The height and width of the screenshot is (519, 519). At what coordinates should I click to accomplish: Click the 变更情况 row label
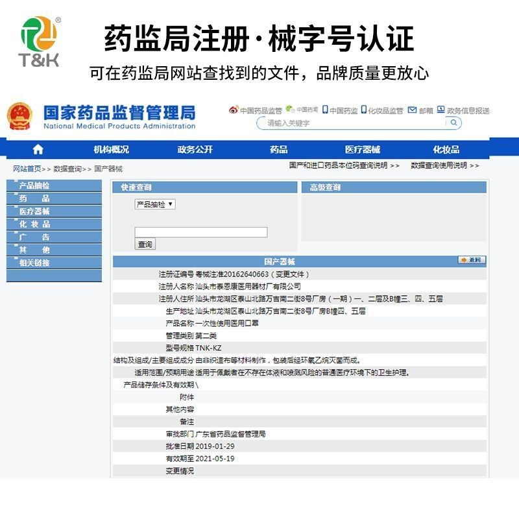180,471
